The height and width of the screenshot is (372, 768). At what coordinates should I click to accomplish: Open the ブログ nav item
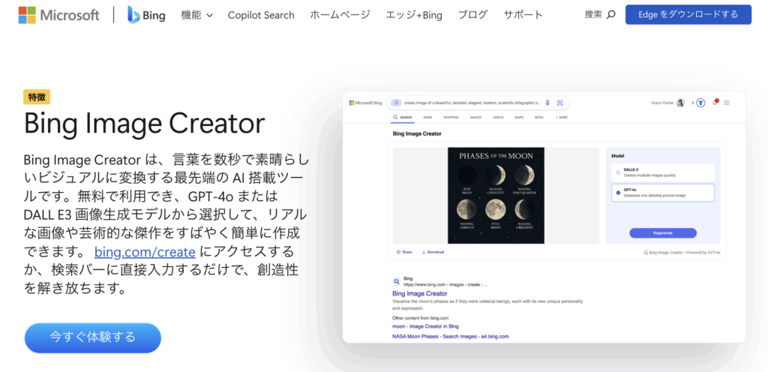[472, 15]
